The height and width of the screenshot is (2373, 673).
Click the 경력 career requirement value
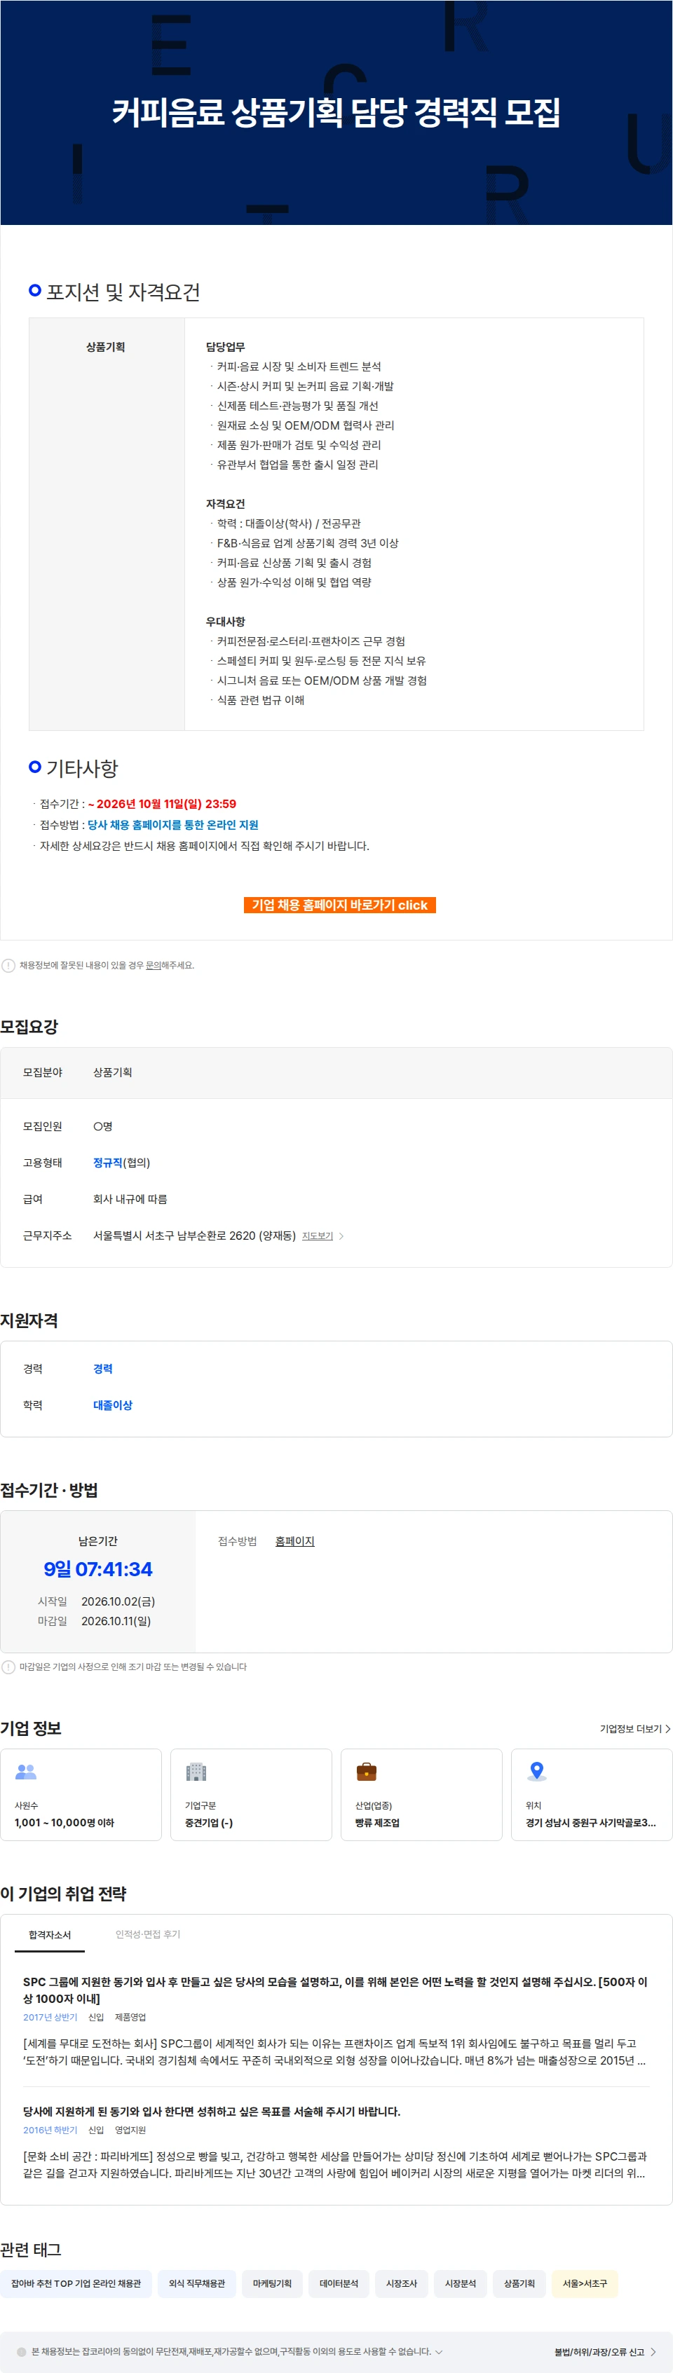click(x=102, y=1369)
